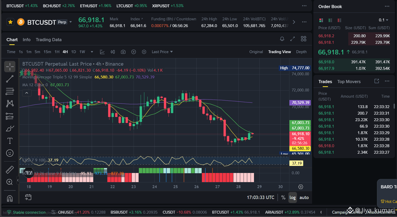Image resolution: width=397 pixels, height=217 pixels.
Task: Select the 4H timeframe
Action: coord(65,52)
